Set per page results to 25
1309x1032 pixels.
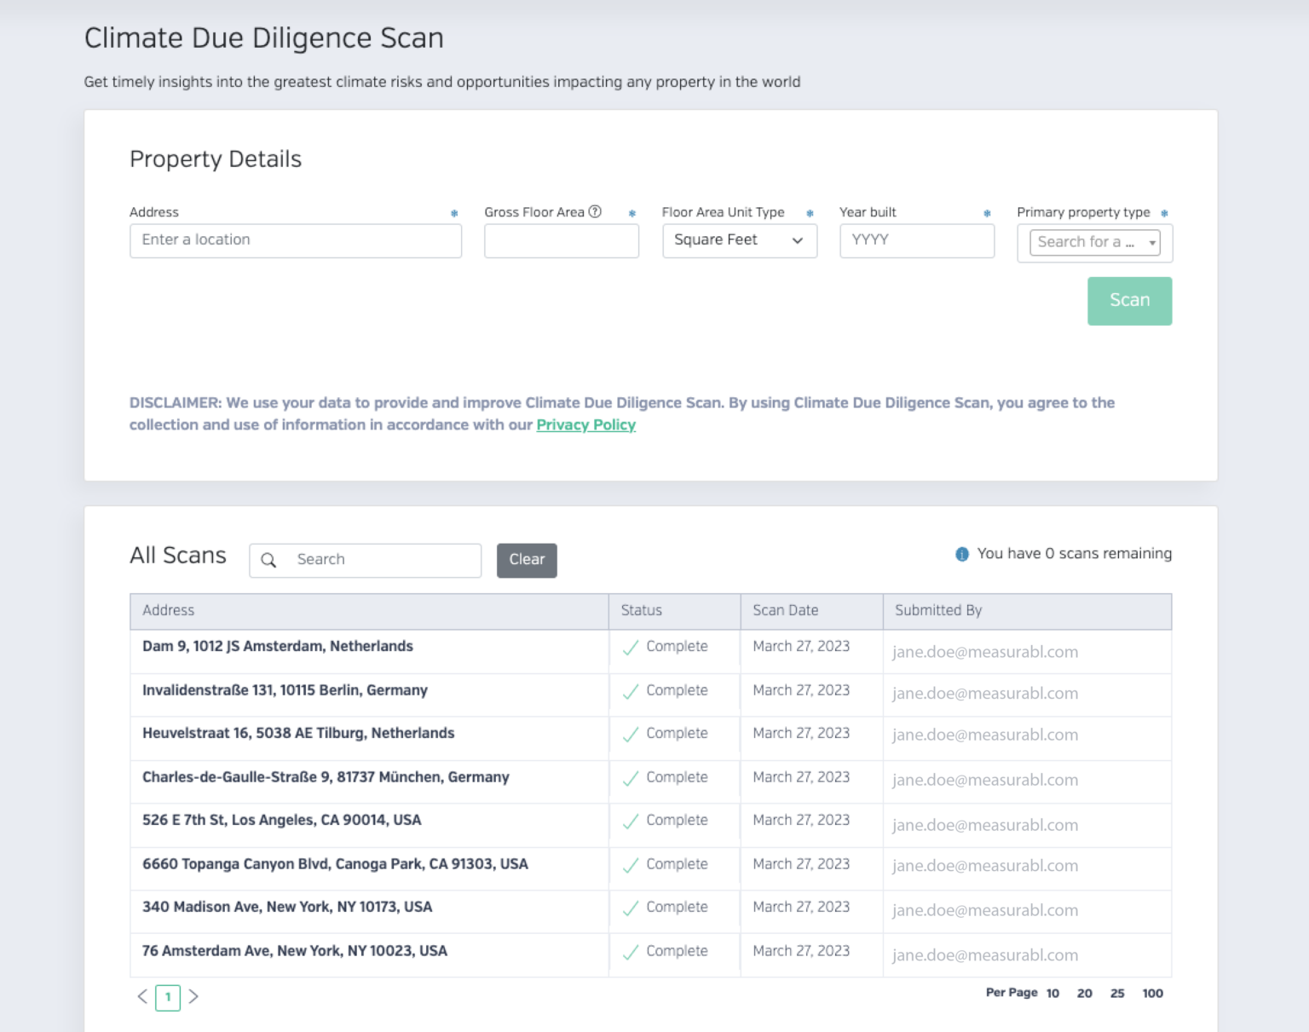(x=1116, y=994)
